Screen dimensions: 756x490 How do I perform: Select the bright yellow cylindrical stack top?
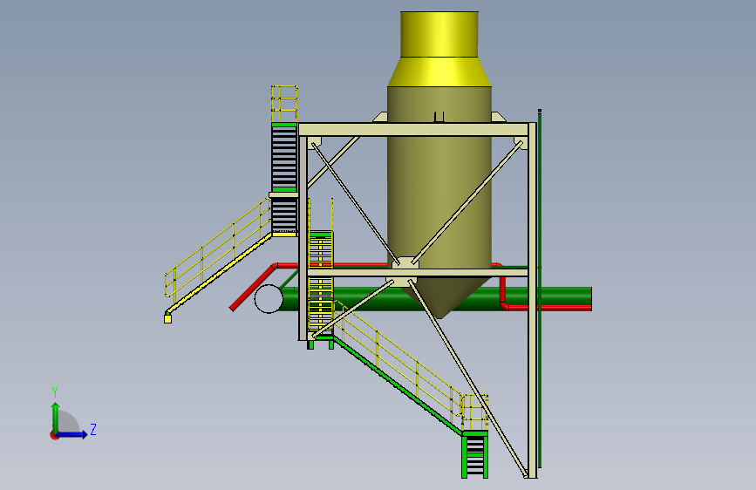click(439, 34)
